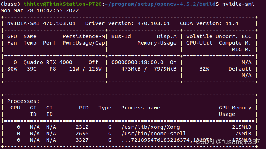Click the 'GPU-Util' column header
This screenshot has width=266, height=149.
(199, 43)
